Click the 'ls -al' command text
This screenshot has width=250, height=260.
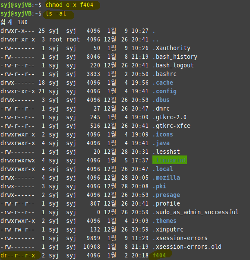(56, 13)
